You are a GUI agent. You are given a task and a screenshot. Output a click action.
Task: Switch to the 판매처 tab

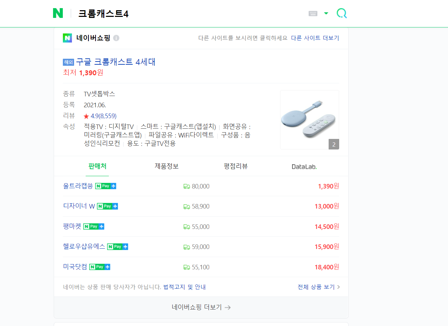pos(97,166)
